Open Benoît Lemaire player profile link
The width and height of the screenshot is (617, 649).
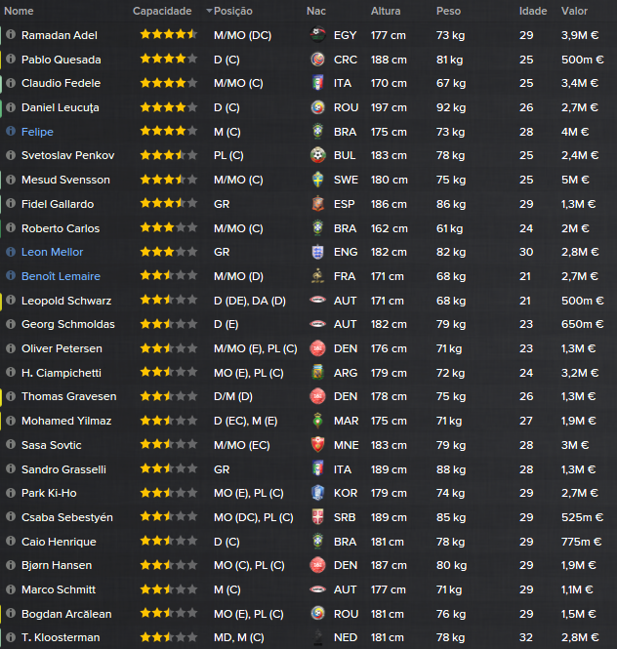click(61, 276)
